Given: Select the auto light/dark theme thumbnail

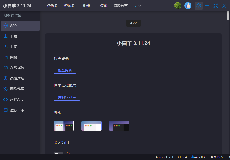Looking at the screenshot, I should coord(64,126).
